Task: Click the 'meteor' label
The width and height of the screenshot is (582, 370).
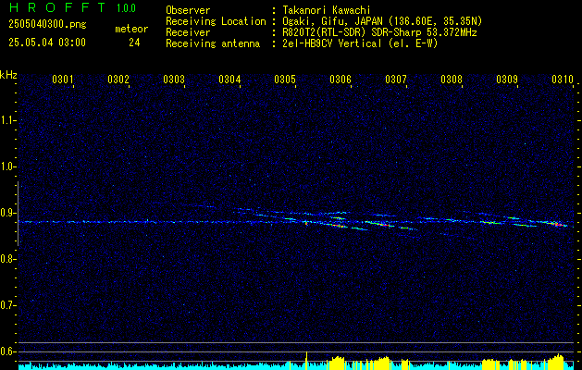Action: [x=131, y=29]
